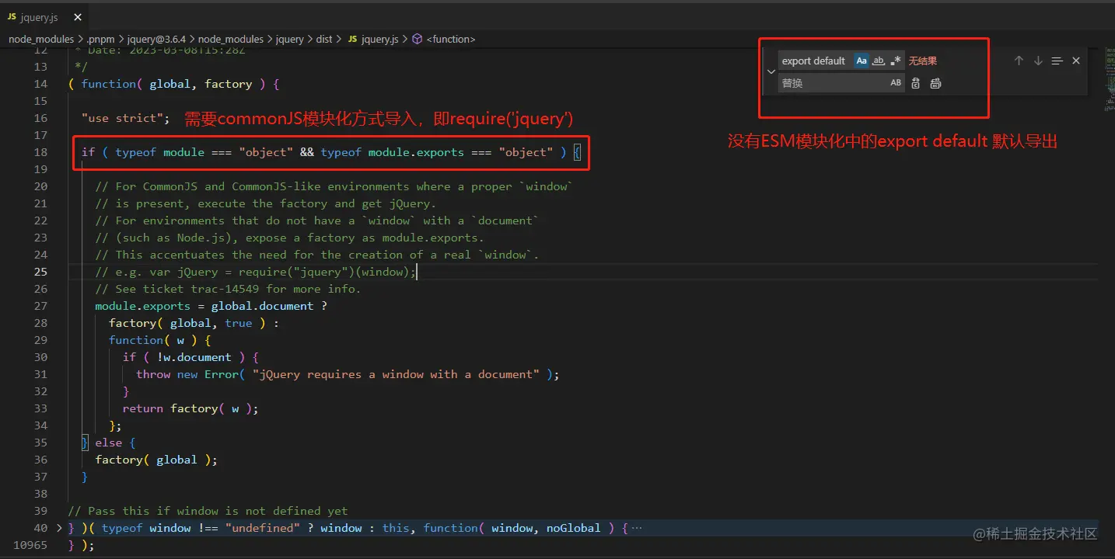This screenshot has height=559, width=1115.
Task: Click 'factory( global );' on line 36
Action: (156, 460)
